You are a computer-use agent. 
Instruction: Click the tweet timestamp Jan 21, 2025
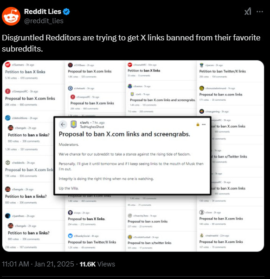[54, 264]
